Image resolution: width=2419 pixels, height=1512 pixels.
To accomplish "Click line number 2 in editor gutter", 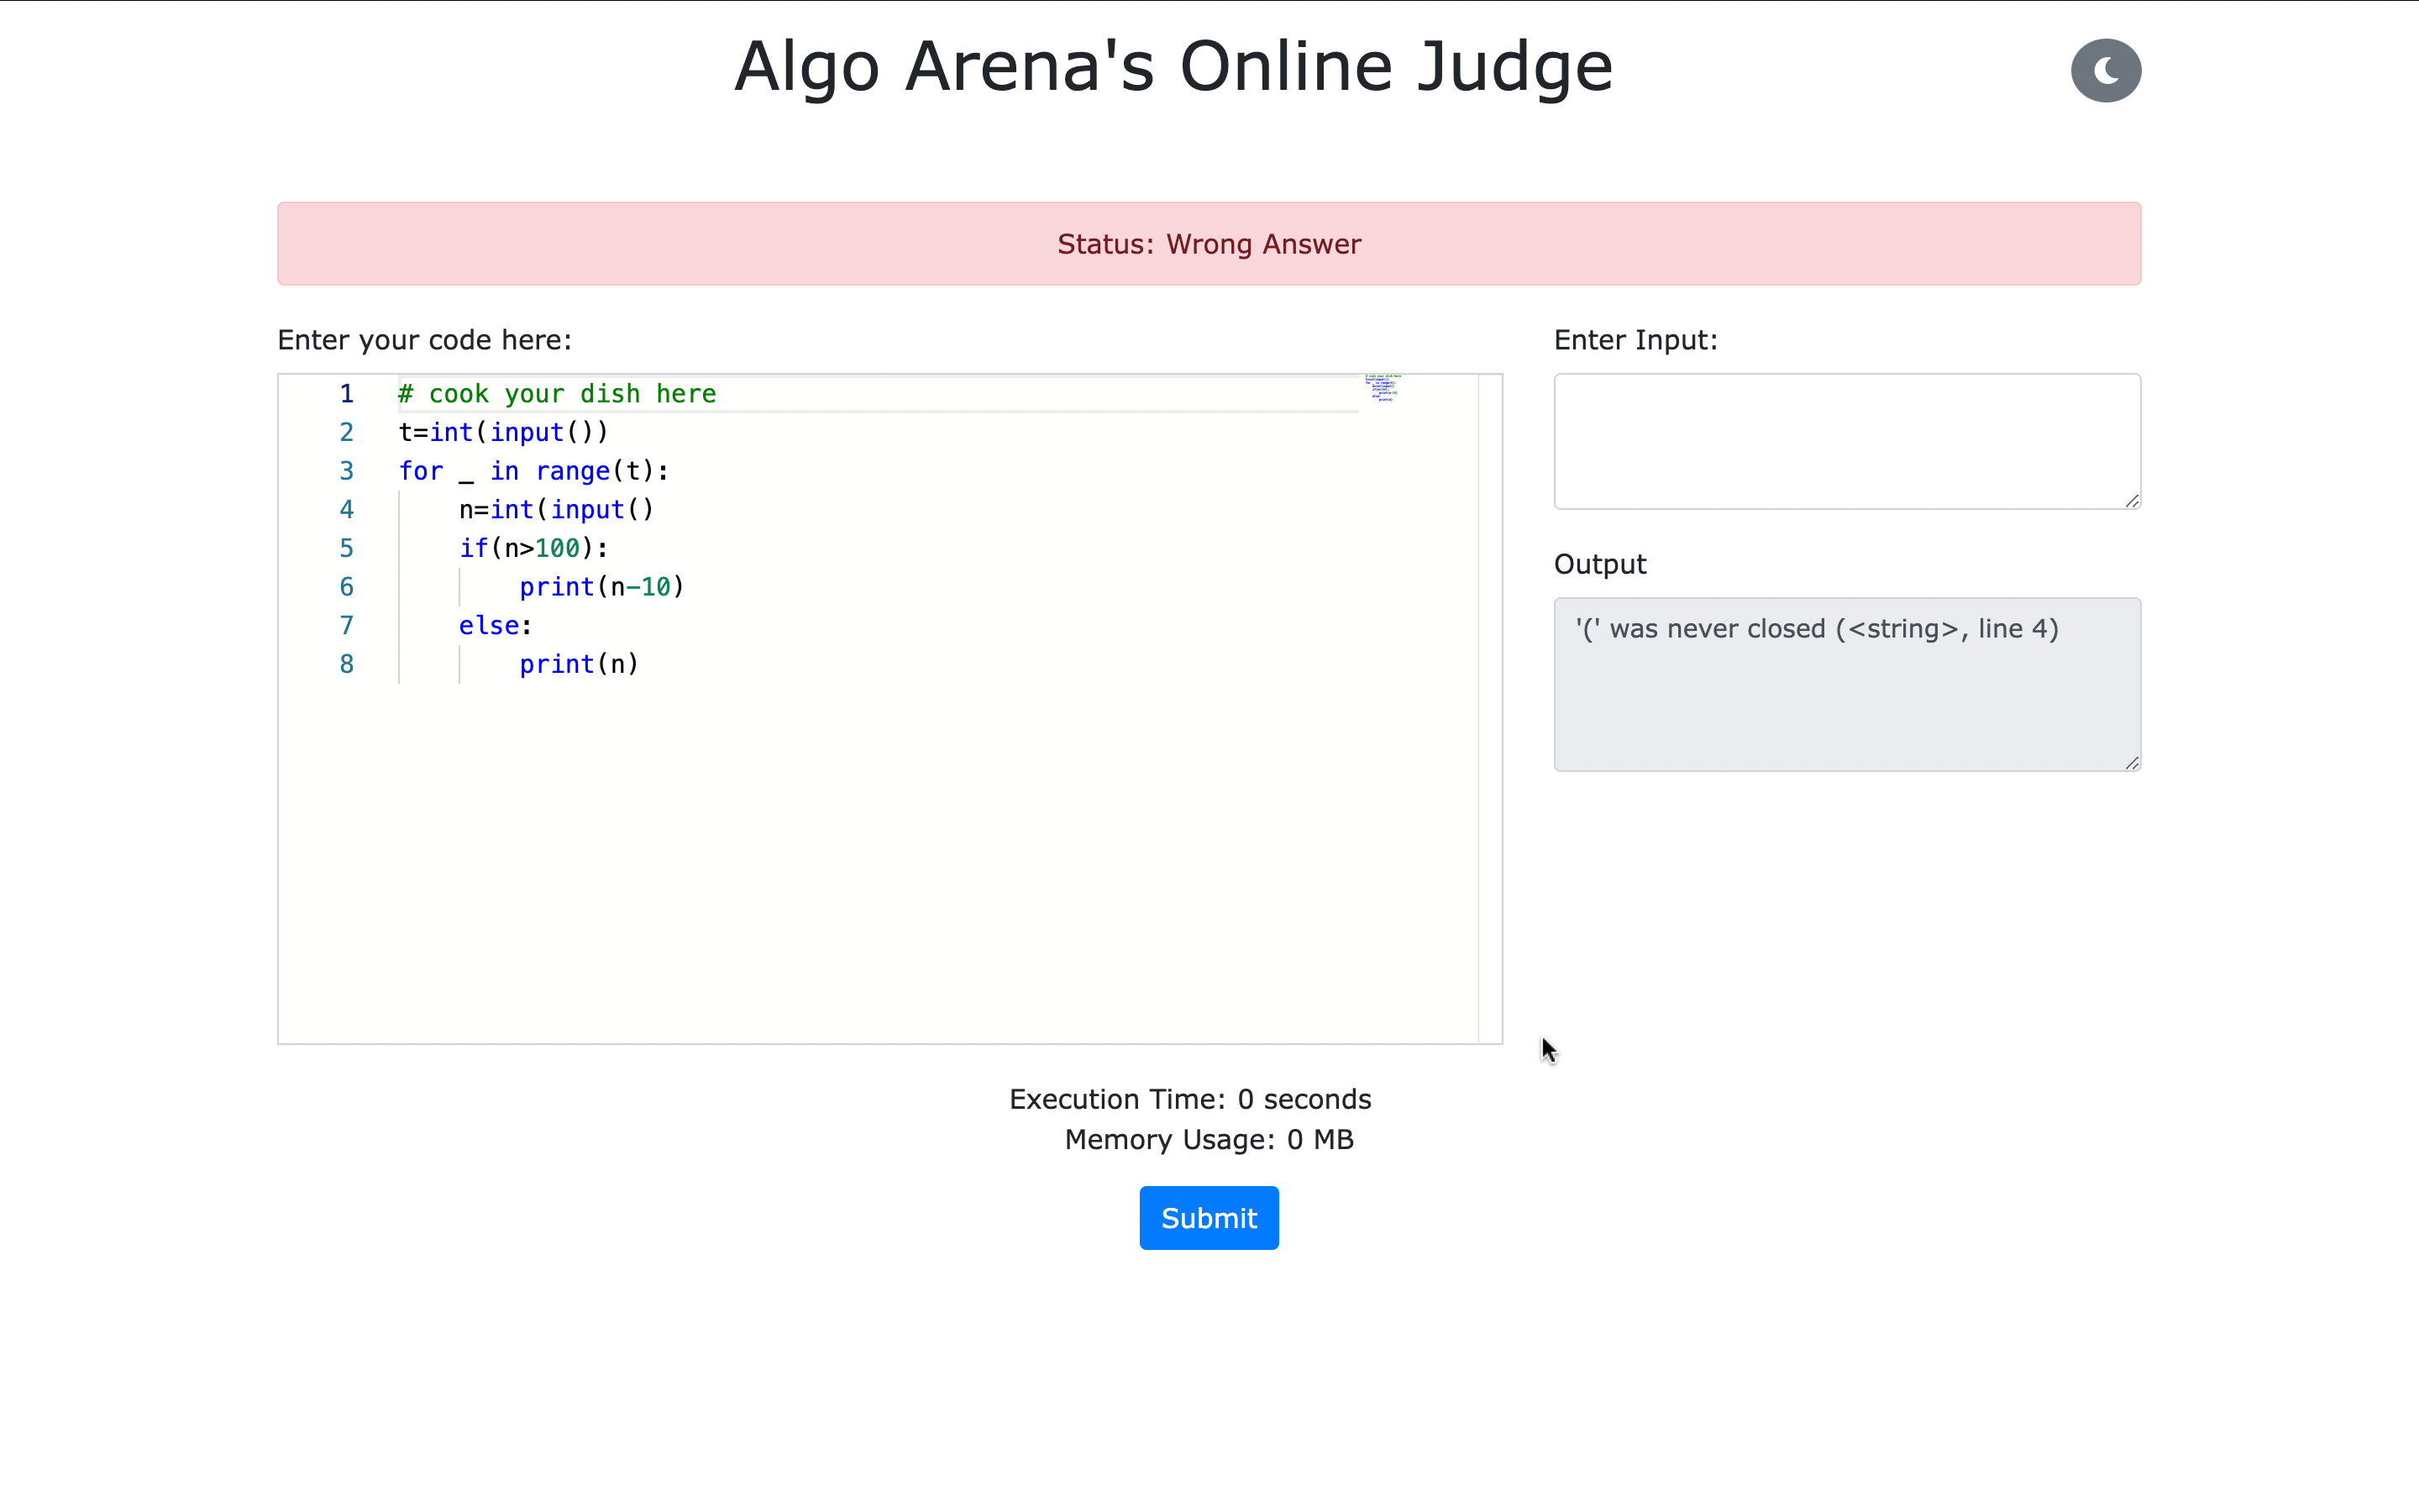I will tap(346, 432).
